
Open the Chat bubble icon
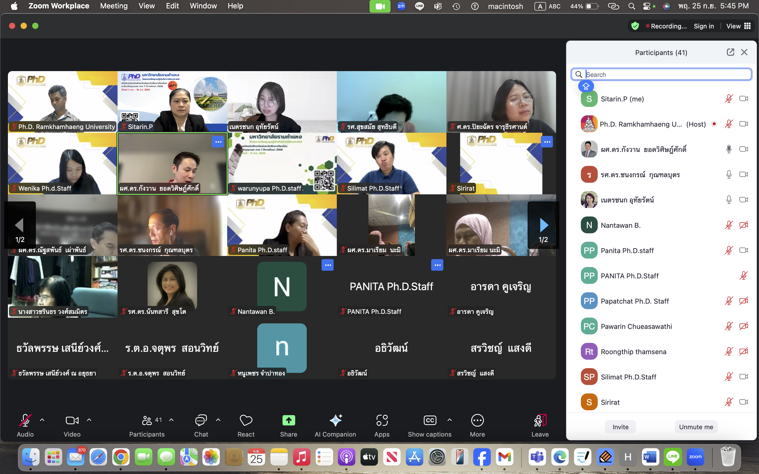pos(201,420)
